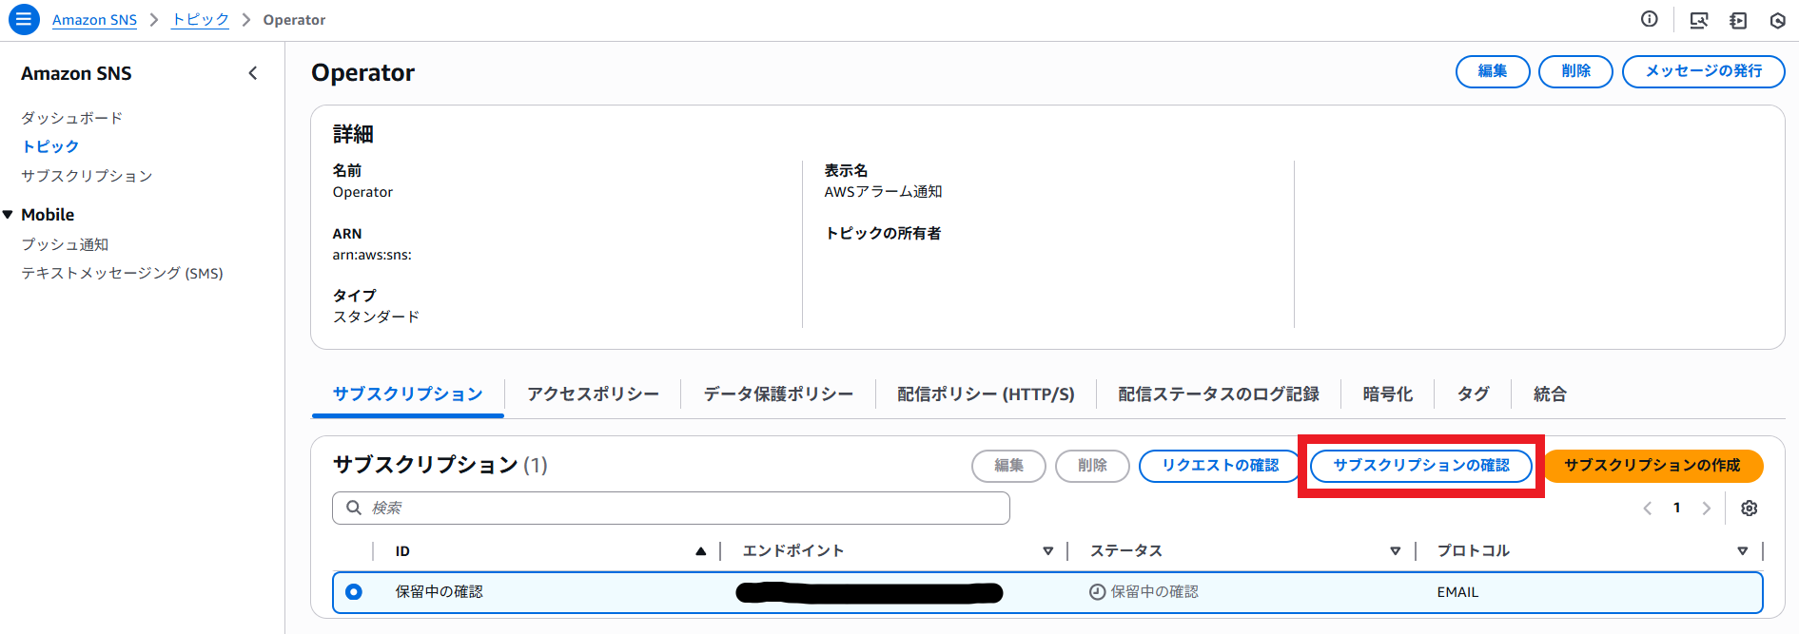Viewport: 1799px width, 634px height.
Task: Click the info circle icon in header
Action: (1650, 19)
